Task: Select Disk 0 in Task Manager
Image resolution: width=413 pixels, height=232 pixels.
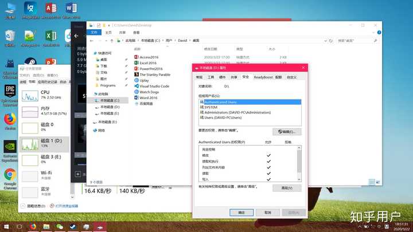Action: point(44,128)
